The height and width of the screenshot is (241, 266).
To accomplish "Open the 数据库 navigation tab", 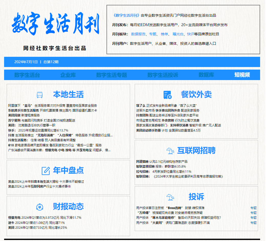I will point(206,75).
